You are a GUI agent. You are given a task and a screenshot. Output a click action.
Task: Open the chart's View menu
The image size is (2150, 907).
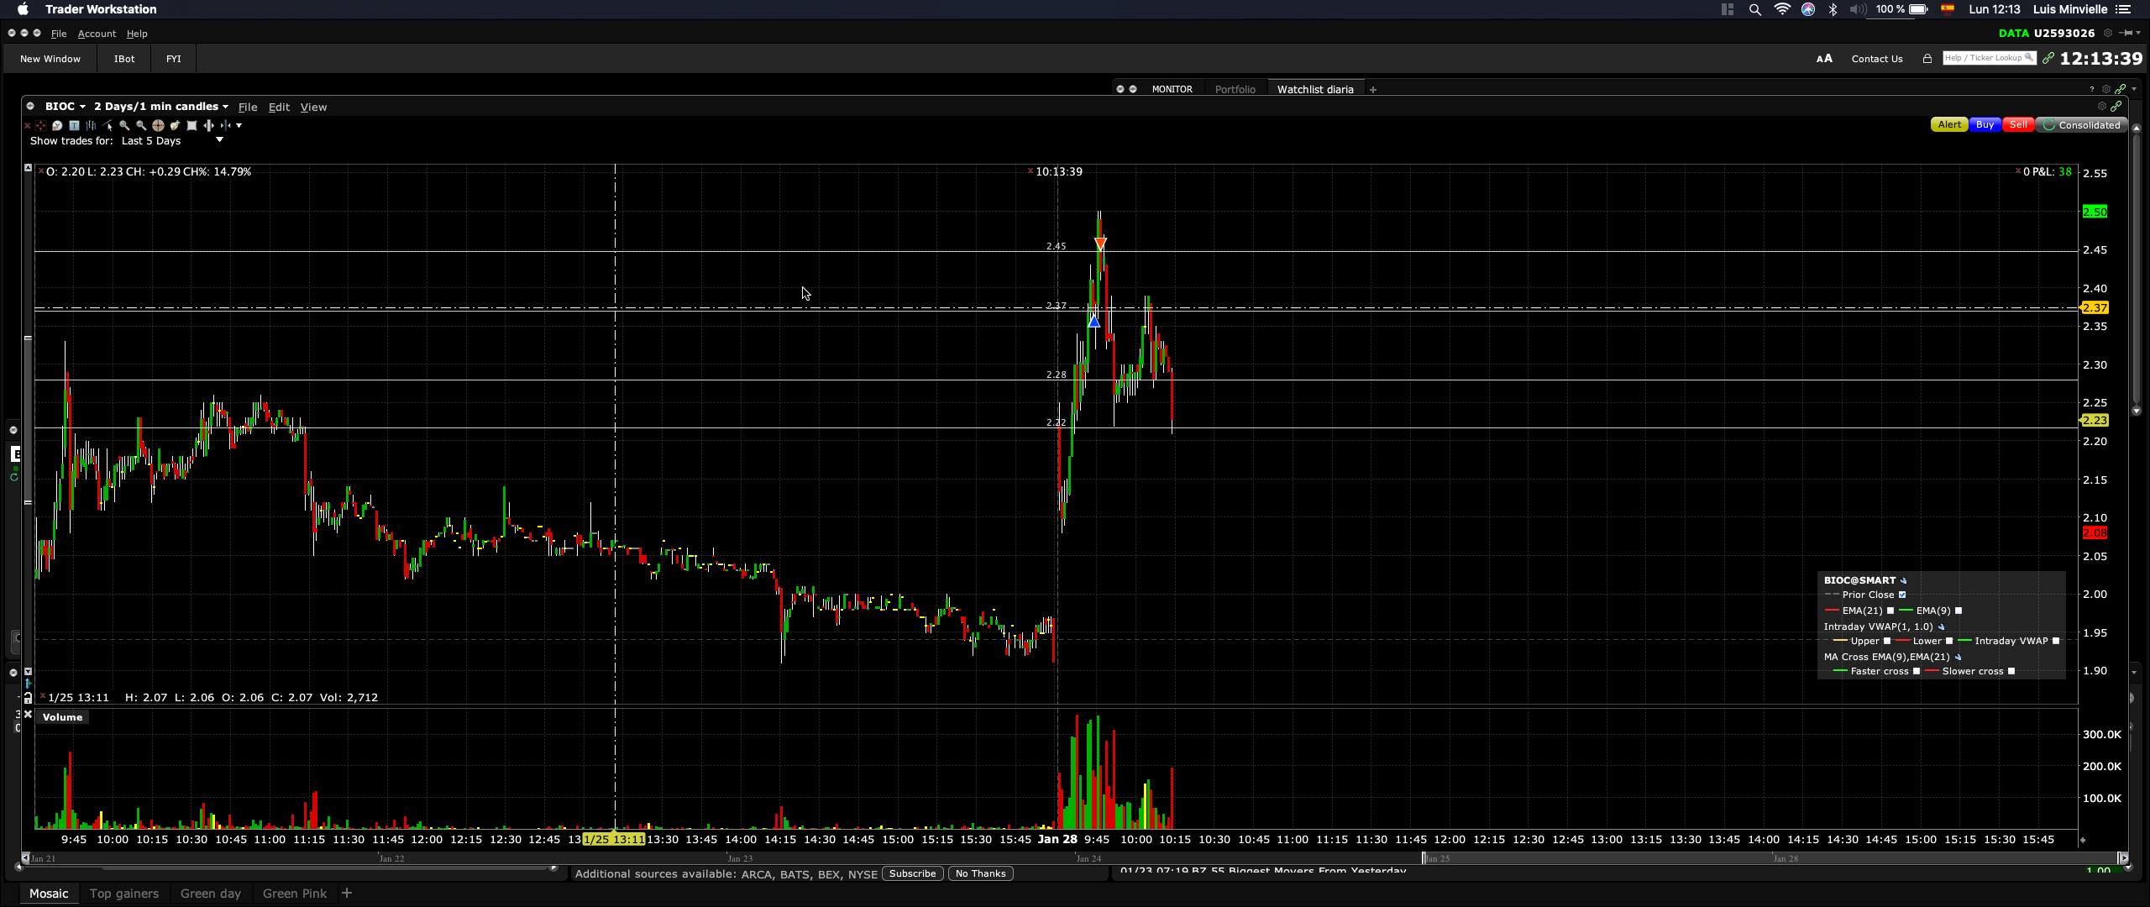coord(313,107)
